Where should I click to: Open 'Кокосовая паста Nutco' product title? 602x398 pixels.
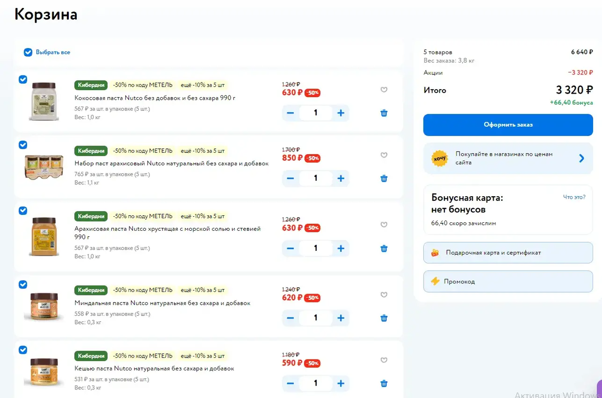pyautogui.click(x=155, y=98)
